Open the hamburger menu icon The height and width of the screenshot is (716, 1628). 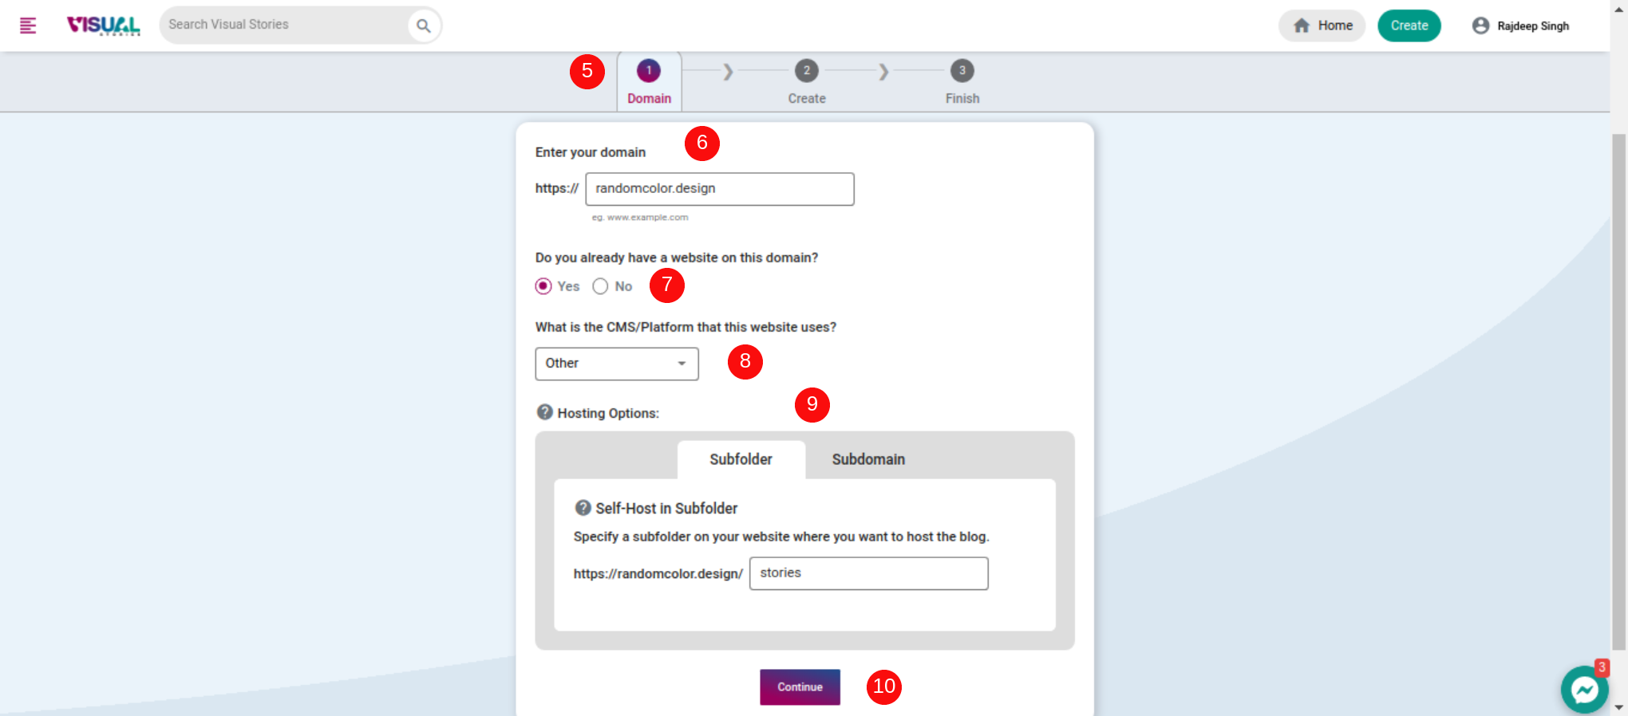coord(28,26)
